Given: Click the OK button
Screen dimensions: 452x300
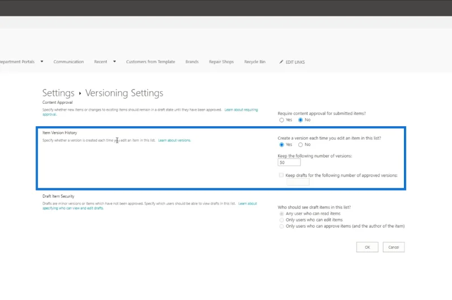Looking at the screenshot, I should click(x=367, y=247).
